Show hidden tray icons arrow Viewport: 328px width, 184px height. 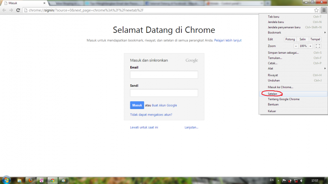pos(278,181)
